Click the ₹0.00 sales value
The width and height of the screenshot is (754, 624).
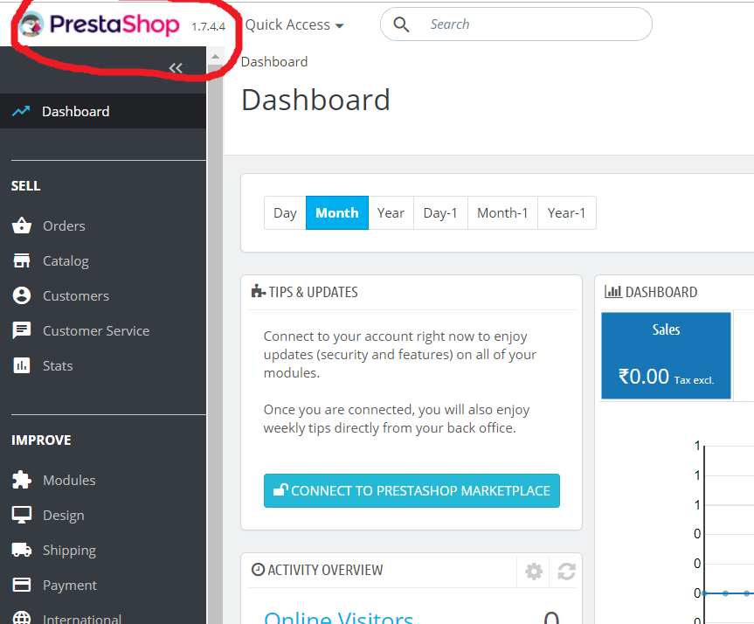[643, 376]
